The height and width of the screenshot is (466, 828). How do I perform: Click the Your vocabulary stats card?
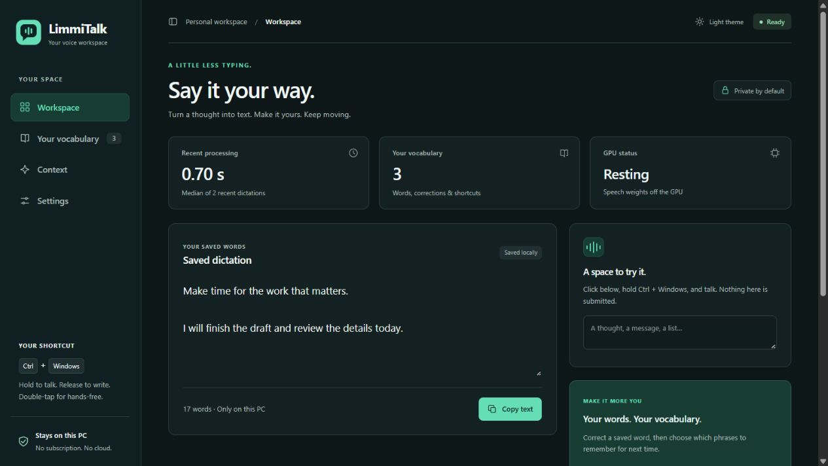click(479, 173)
